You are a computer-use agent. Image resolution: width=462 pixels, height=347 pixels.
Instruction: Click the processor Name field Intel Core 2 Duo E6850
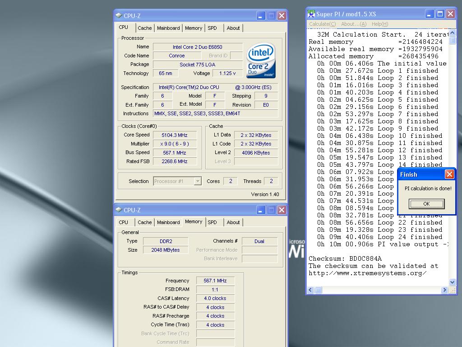198,47
